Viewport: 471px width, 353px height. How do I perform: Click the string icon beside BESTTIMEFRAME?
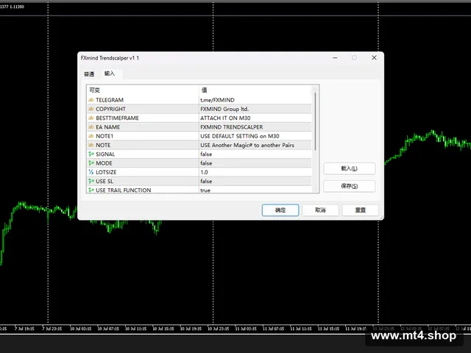[91, 118]
